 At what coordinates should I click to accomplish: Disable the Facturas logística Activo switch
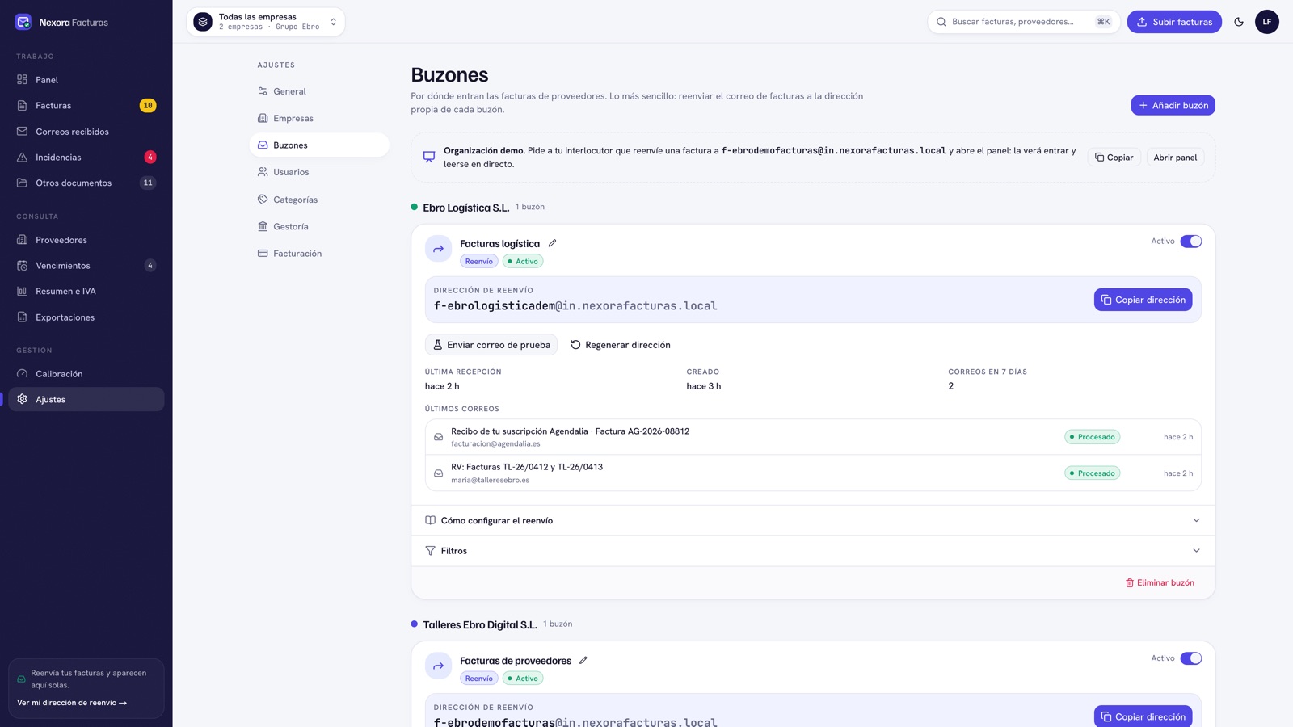click(1190, 242)
